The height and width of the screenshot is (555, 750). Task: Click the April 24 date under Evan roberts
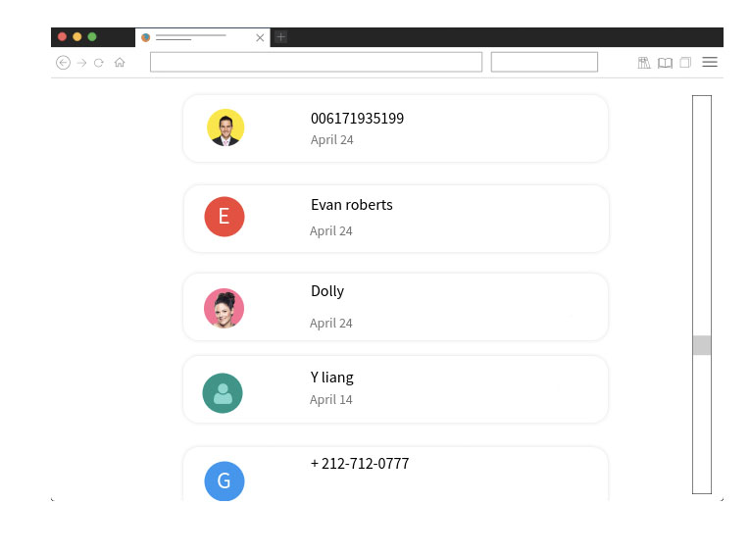[331, 231]
